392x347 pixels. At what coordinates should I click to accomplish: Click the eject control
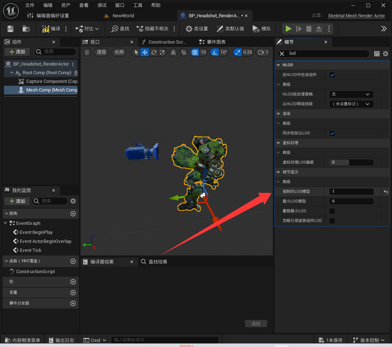click(x=319, y=29)
